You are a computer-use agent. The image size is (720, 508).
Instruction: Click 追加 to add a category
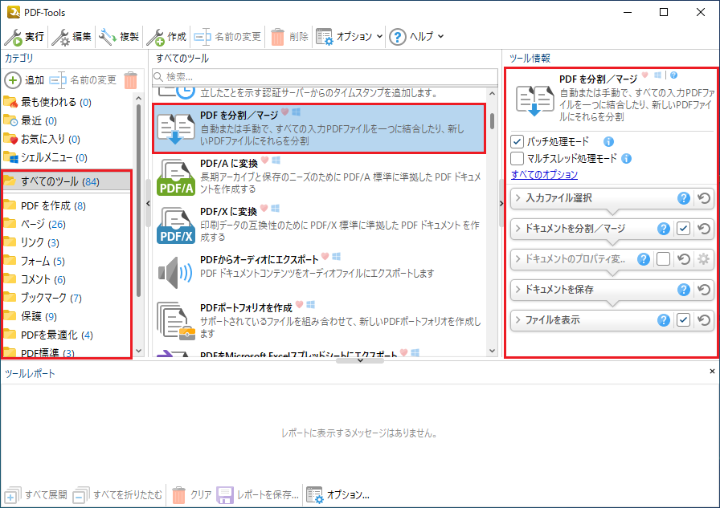tap(25, 80)
